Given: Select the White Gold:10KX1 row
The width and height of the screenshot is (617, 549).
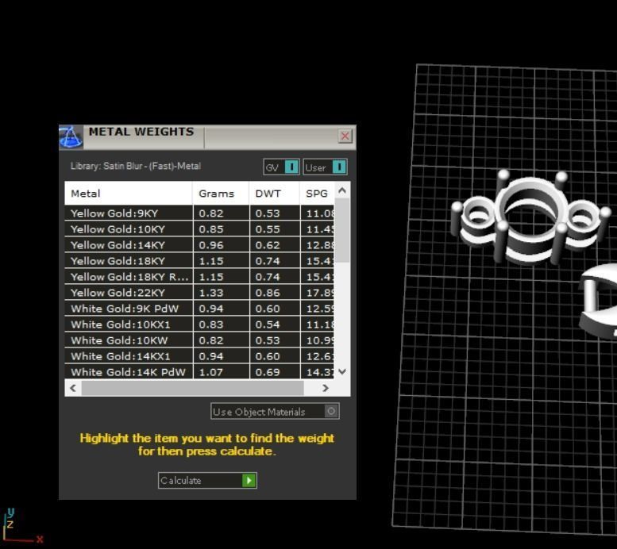Looking at the screenshot, I should pos(199,324).
